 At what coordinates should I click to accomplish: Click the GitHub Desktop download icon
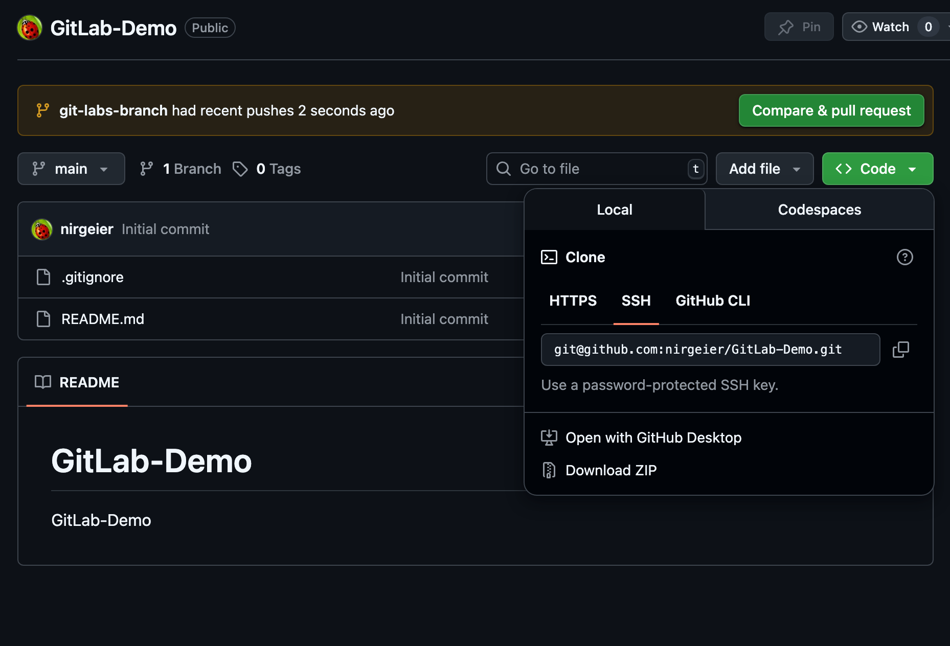549,437
